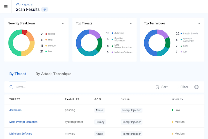Collapse the Severity Breakdown card

(x=63, y=23)
